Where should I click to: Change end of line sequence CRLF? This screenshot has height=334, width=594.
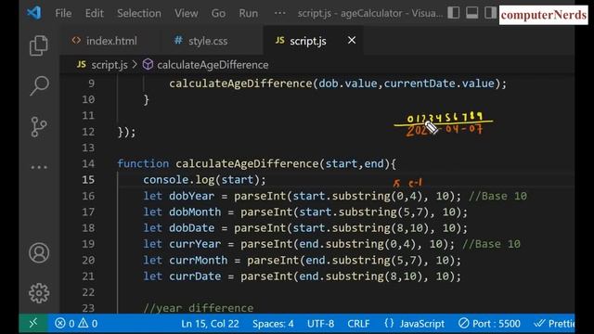tap(358, 324)
